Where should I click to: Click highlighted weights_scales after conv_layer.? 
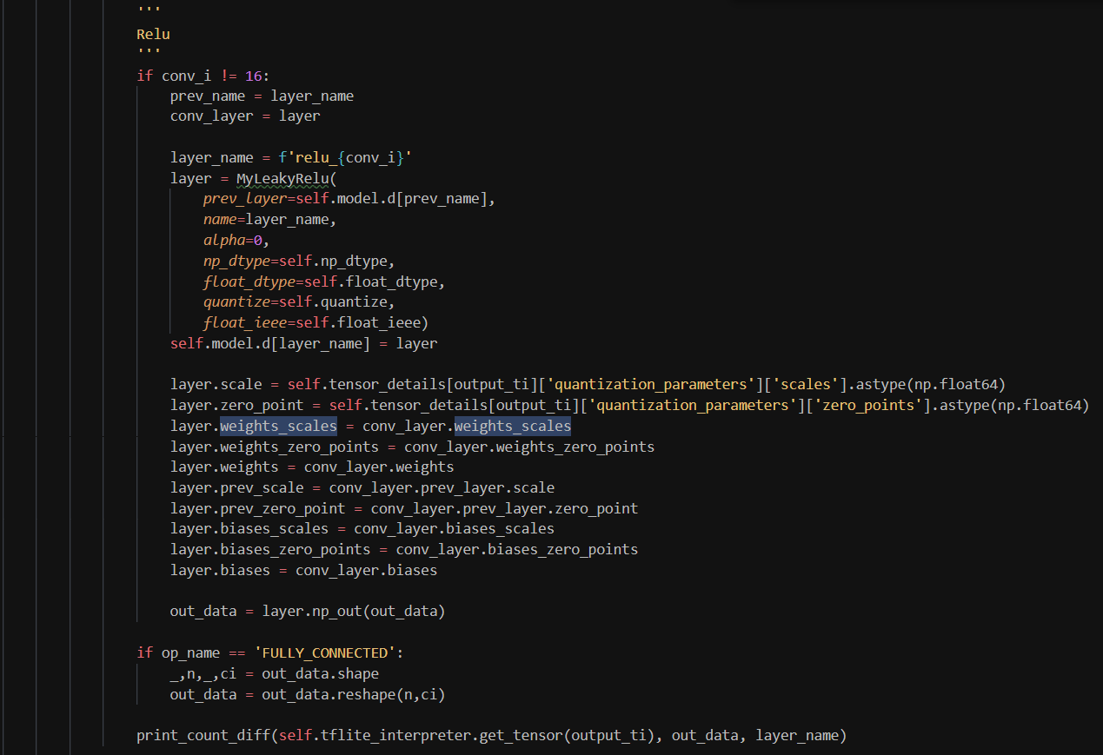(x=512, y=426)
